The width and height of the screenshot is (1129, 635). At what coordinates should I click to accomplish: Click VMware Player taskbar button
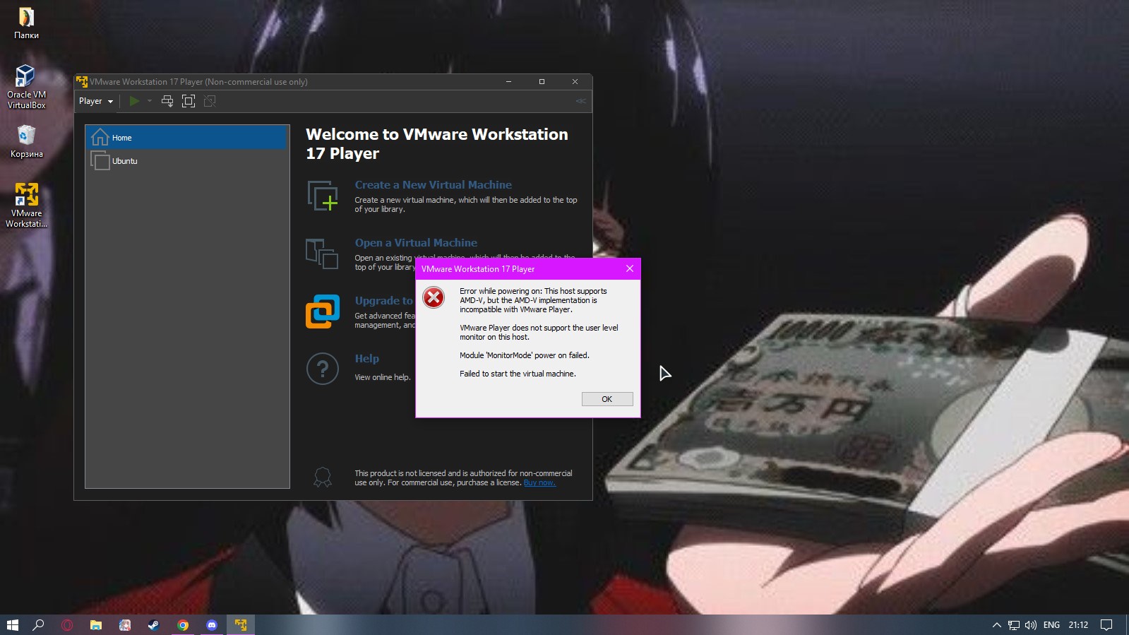[241, 624]
